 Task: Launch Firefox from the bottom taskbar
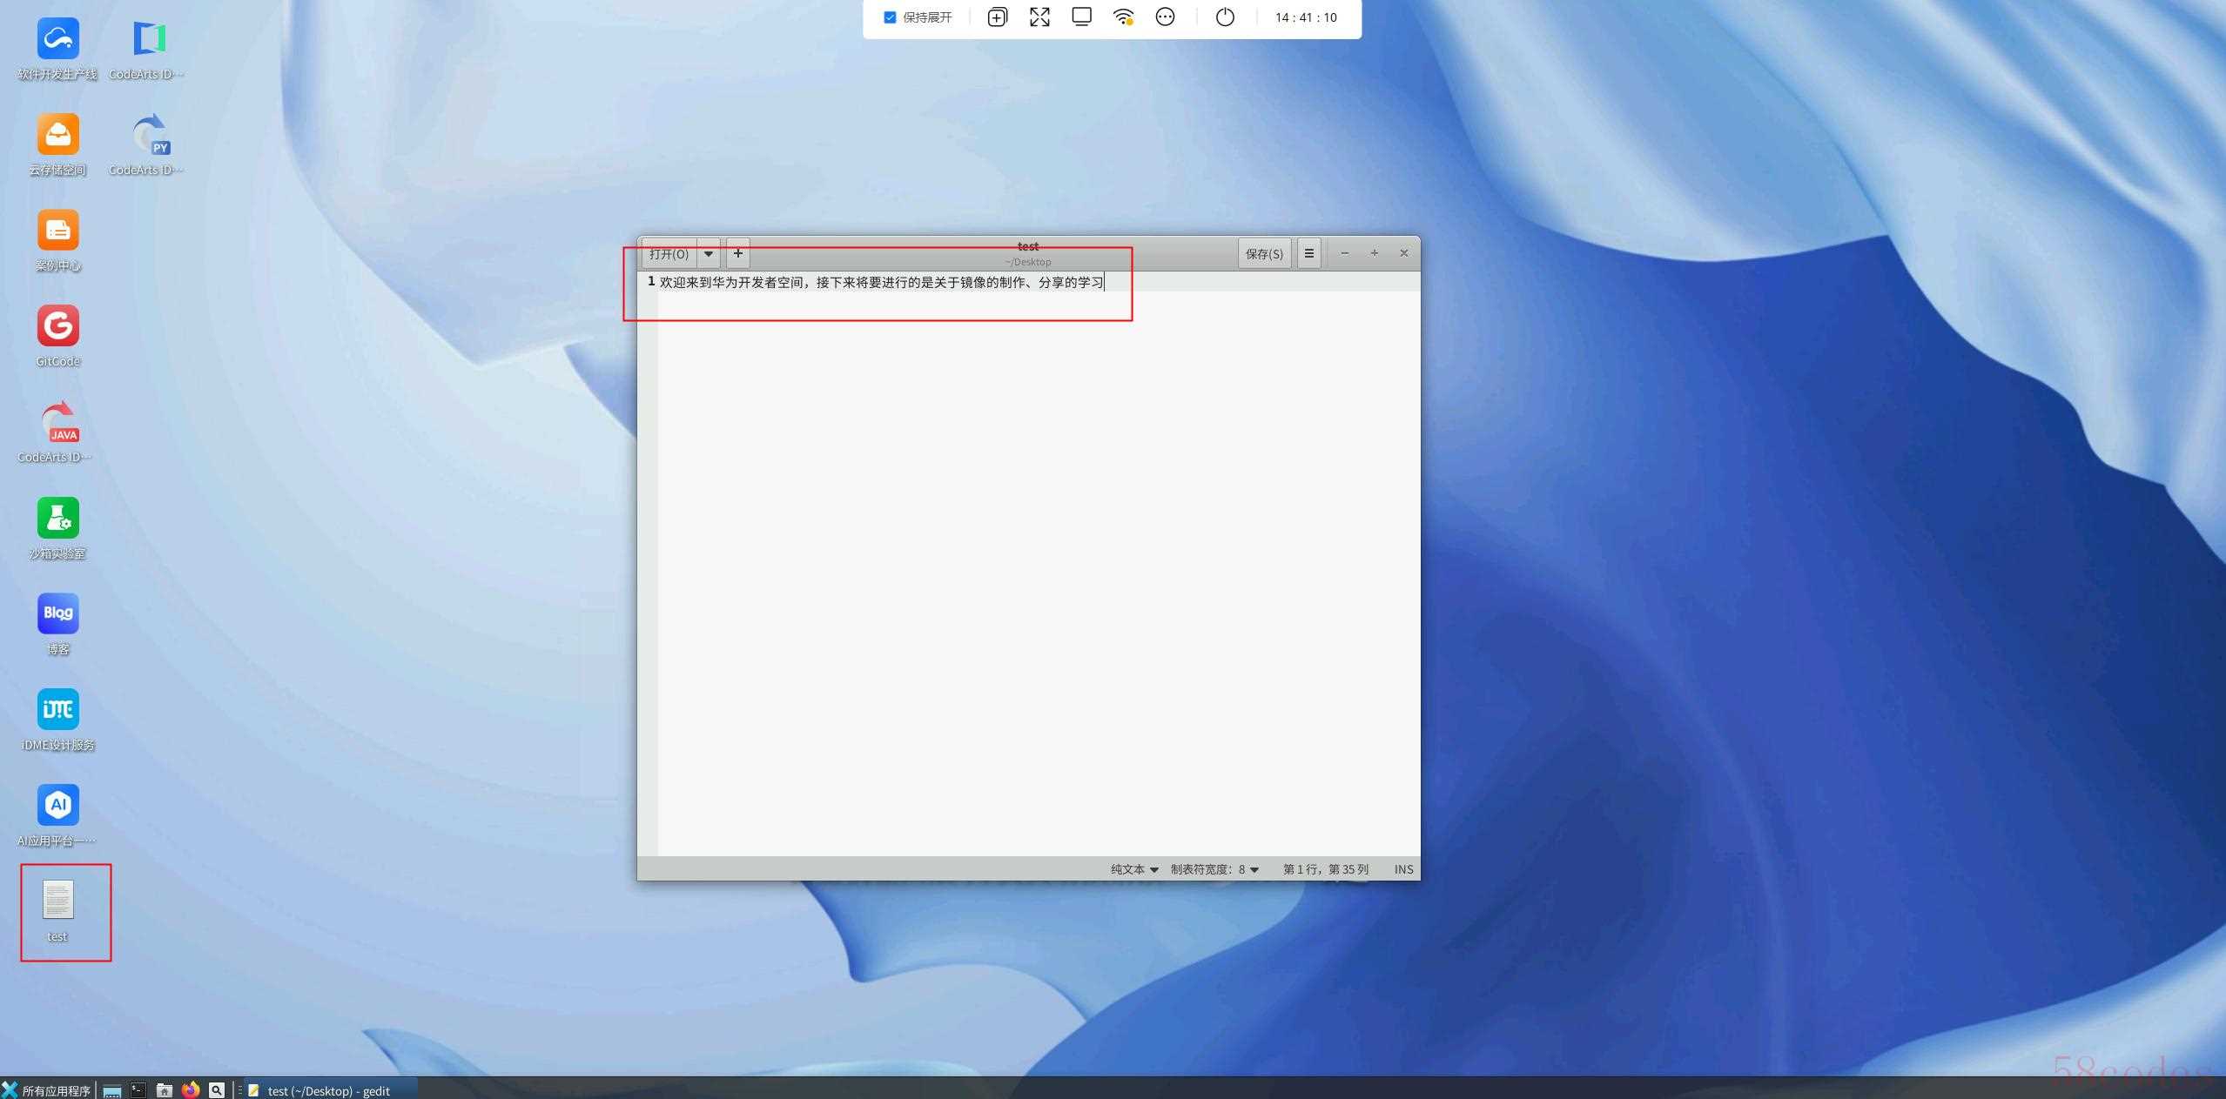[x=191, y=1089]
